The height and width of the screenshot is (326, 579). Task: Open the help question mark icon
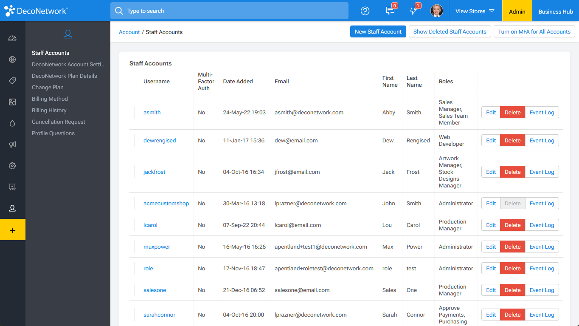(x=365, y=11)
